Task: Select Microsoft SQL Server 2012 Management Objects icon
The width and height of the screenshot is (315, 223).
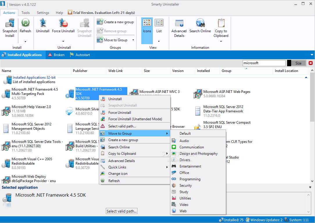Action: pyautogui.click(x=6, y=129)
